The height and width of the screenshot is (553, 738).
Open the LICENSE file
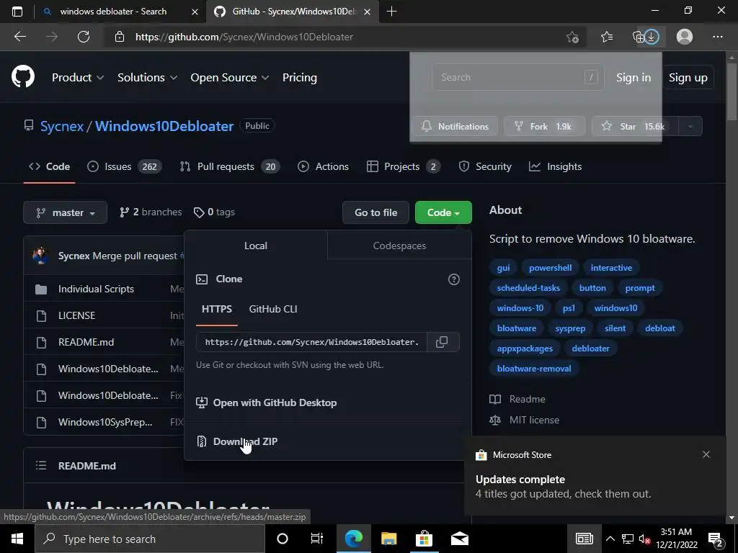[76, 315]
